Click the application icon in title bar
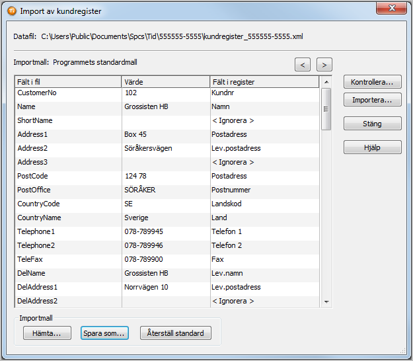 12,11
